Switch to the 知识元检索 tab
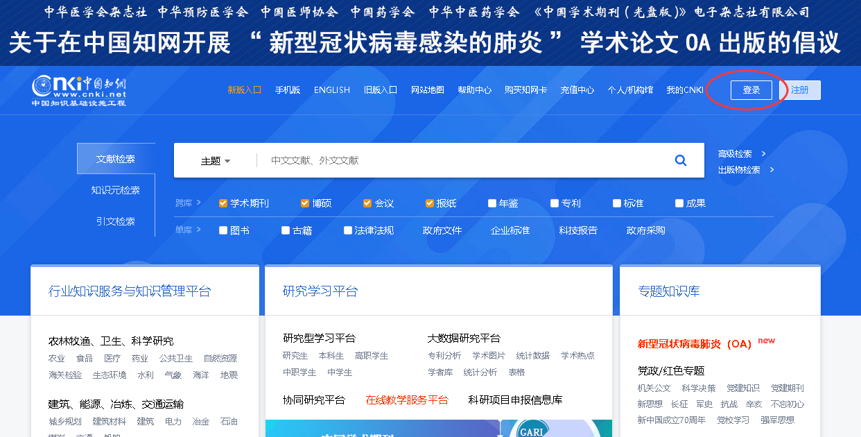 pyautogui.click(x=115, y=190)
